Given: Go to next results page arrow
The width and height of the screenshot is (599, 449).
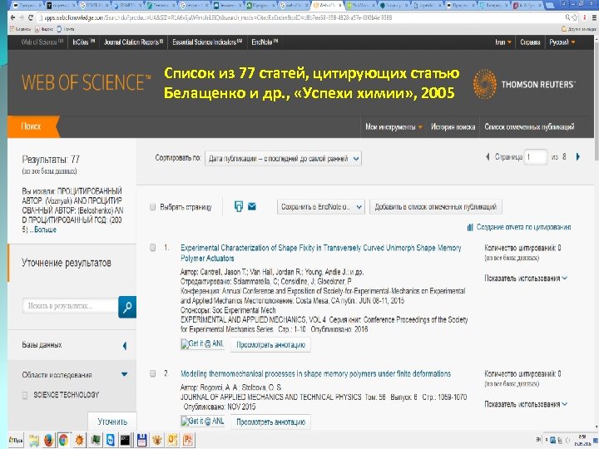Looking at the screenshot, I should point(578,156).
